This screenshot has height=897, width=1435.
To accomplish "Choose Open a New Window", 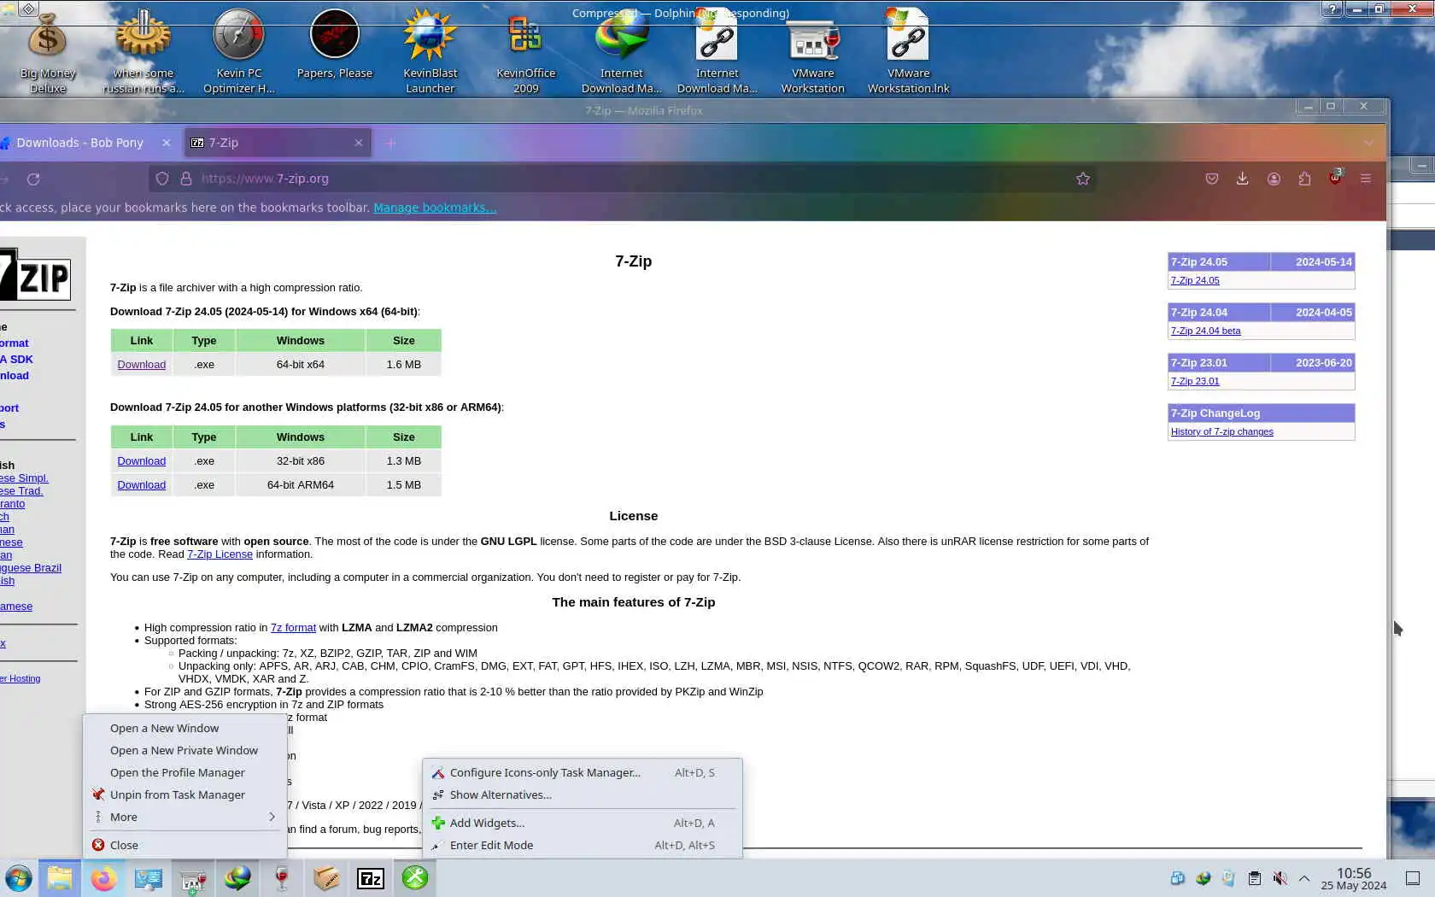I will (x=184, y=728).
